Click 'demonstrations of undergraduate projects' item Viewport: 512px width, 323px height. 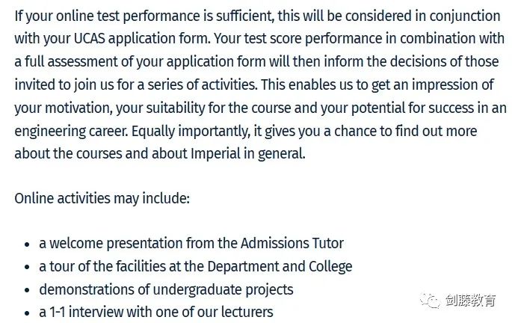click(166, 289)
